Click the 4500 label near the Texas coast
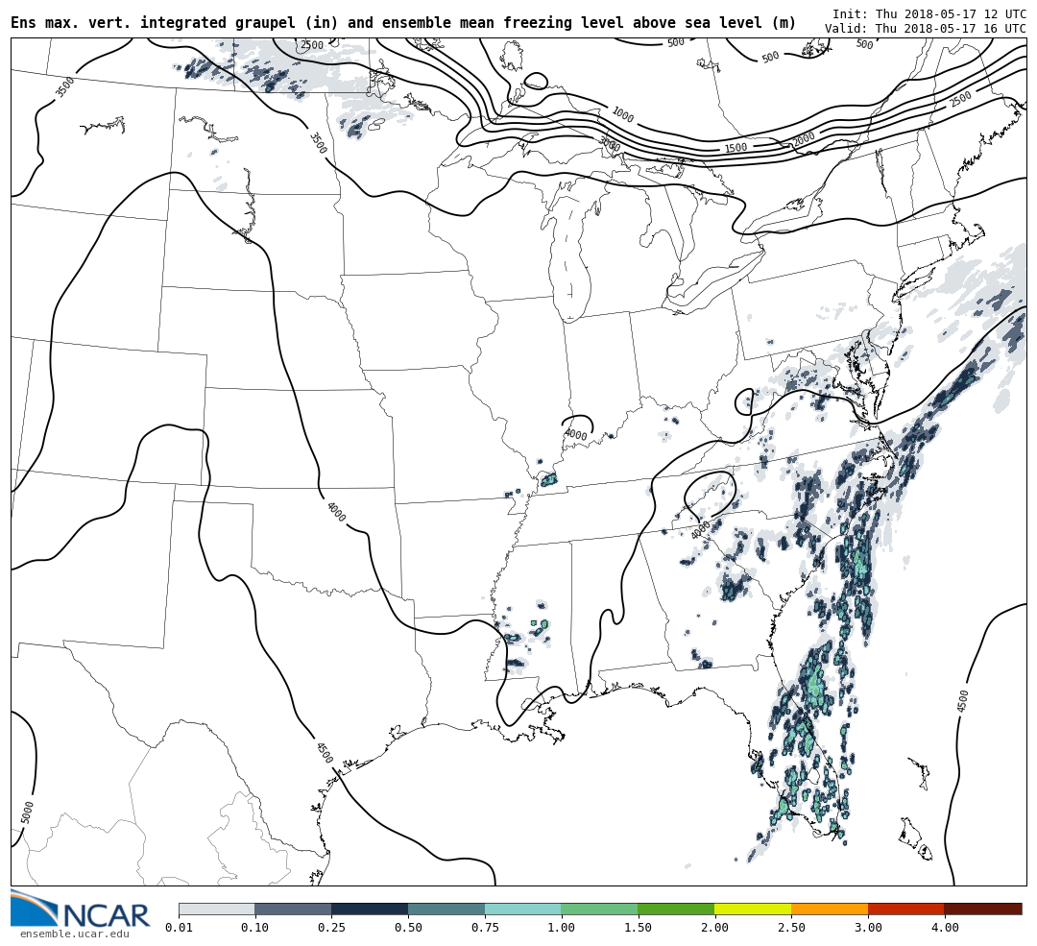 click(324, 753)
